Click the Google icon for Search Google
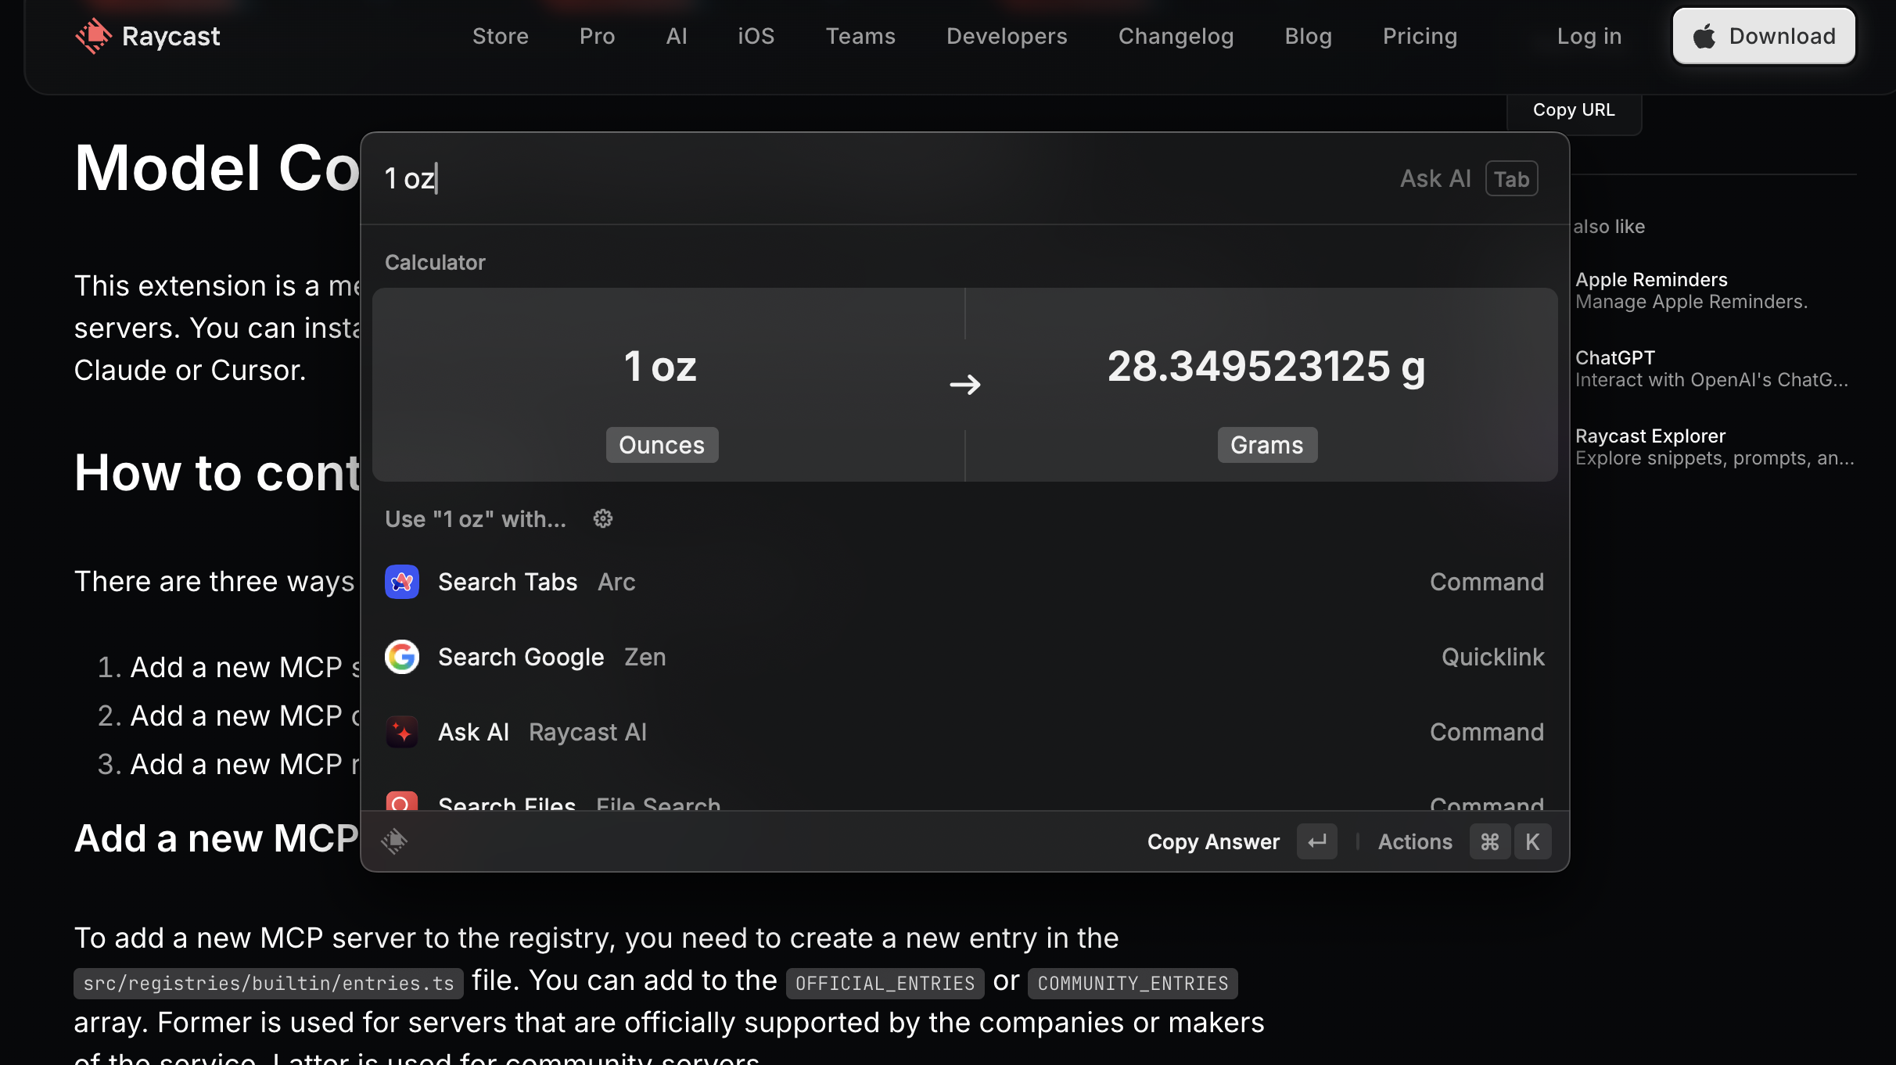 pos(402,657)
